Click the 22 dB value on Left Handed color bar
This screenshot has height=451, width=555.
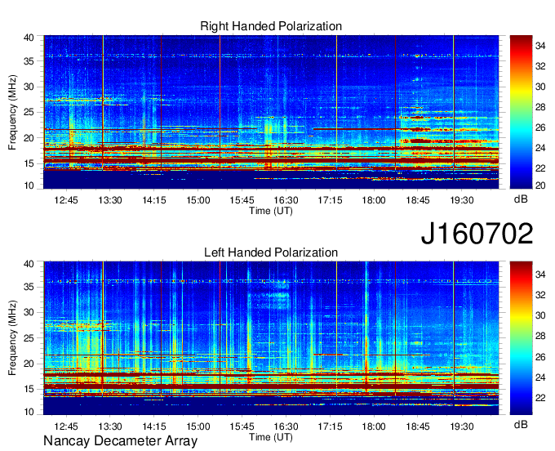[x=540, y=398]
